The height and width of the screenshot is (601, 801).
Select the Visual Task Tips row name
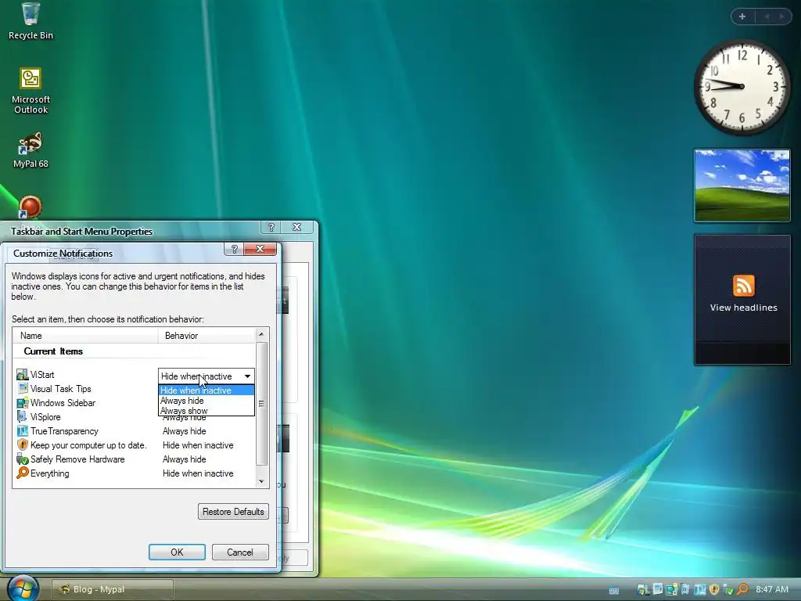point(61,389)
